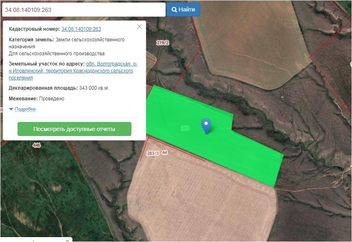Click the green Посмотреть доступные отчеты button
This screenshot has height=242, width=352.
pos(74,129)
